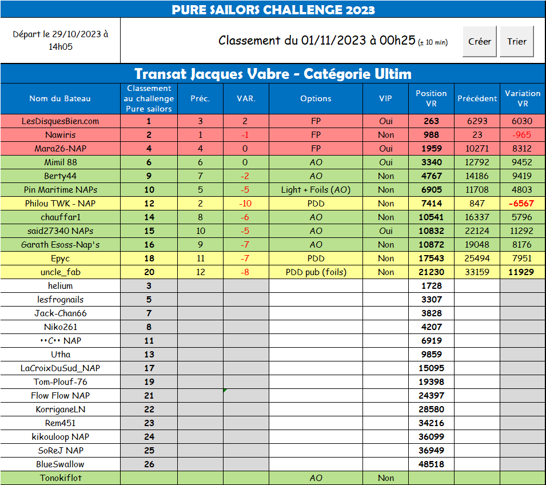The image size is (546, 485).
Task: Select the Mimil 88 boat name cell
Action: (x=60, y=162)
